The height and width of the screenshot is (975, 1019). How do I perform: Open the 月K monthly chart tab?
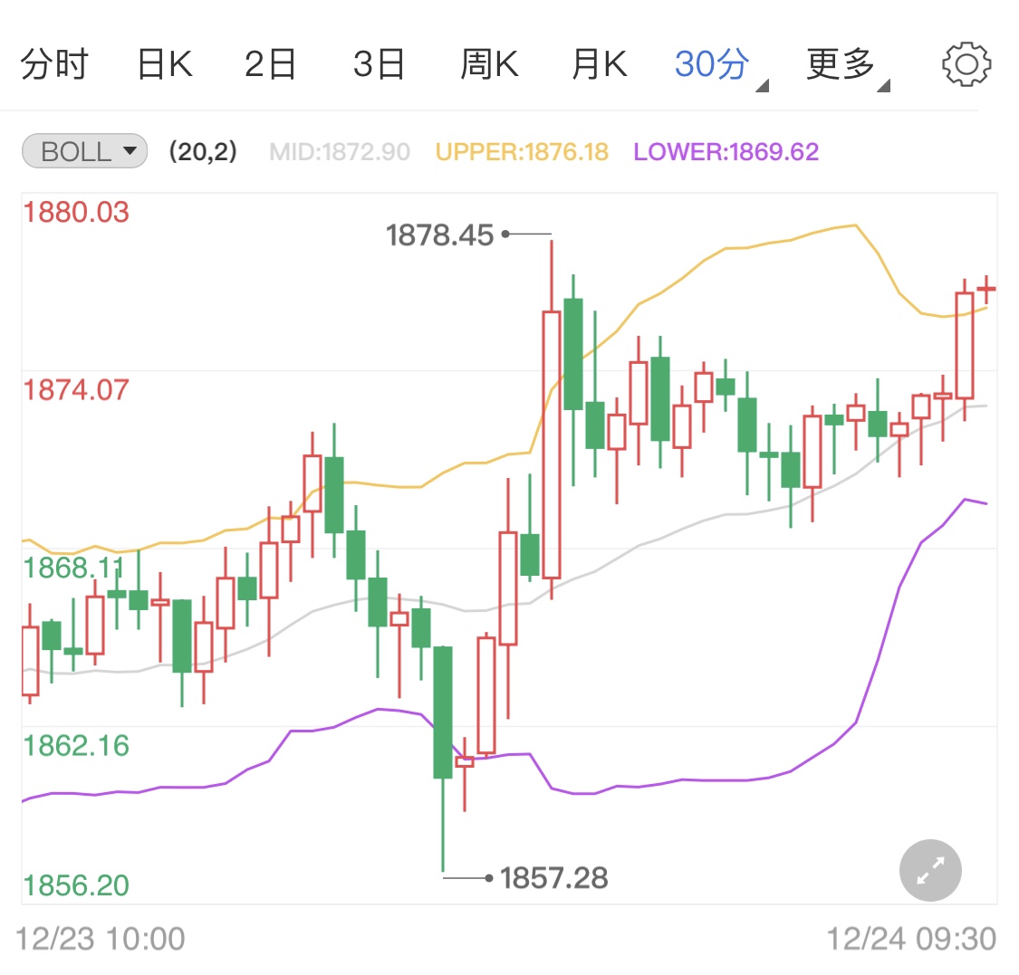(600, 64)
